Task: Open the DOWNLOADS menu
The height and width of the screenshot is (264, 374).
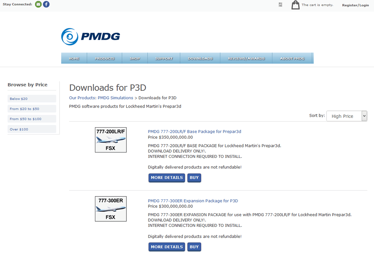Action: [200, 58]
